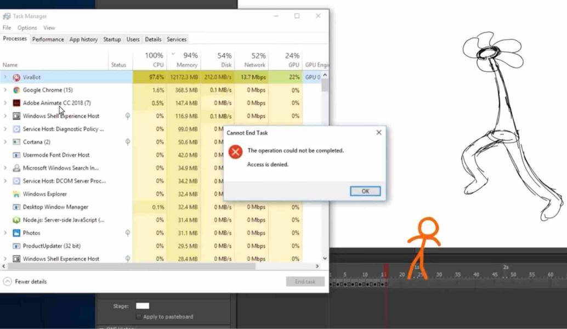Open the File menu
Screen dimensions: 567x329
(x=7, y=28)
